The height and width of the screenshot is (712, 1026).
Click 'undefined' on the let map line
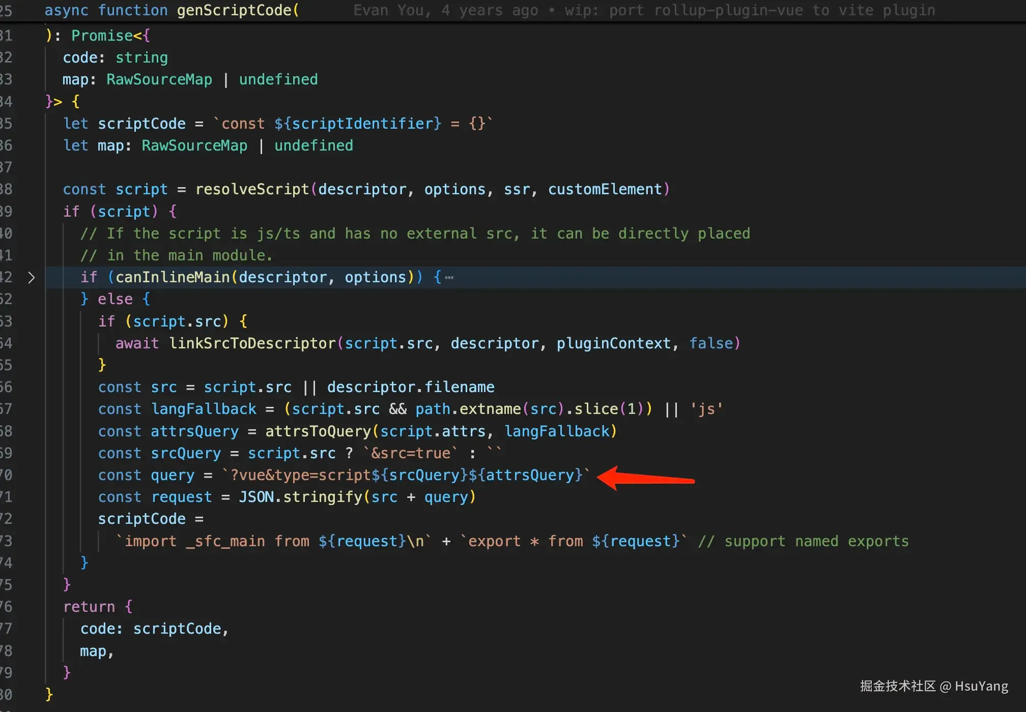point(313,145)
